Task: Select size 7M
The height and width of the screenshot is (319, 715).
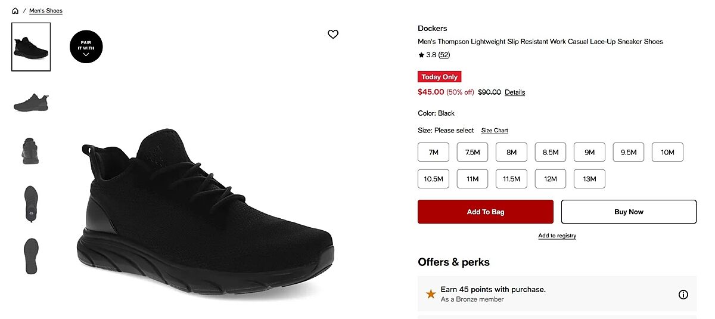Action: (433, 152)
